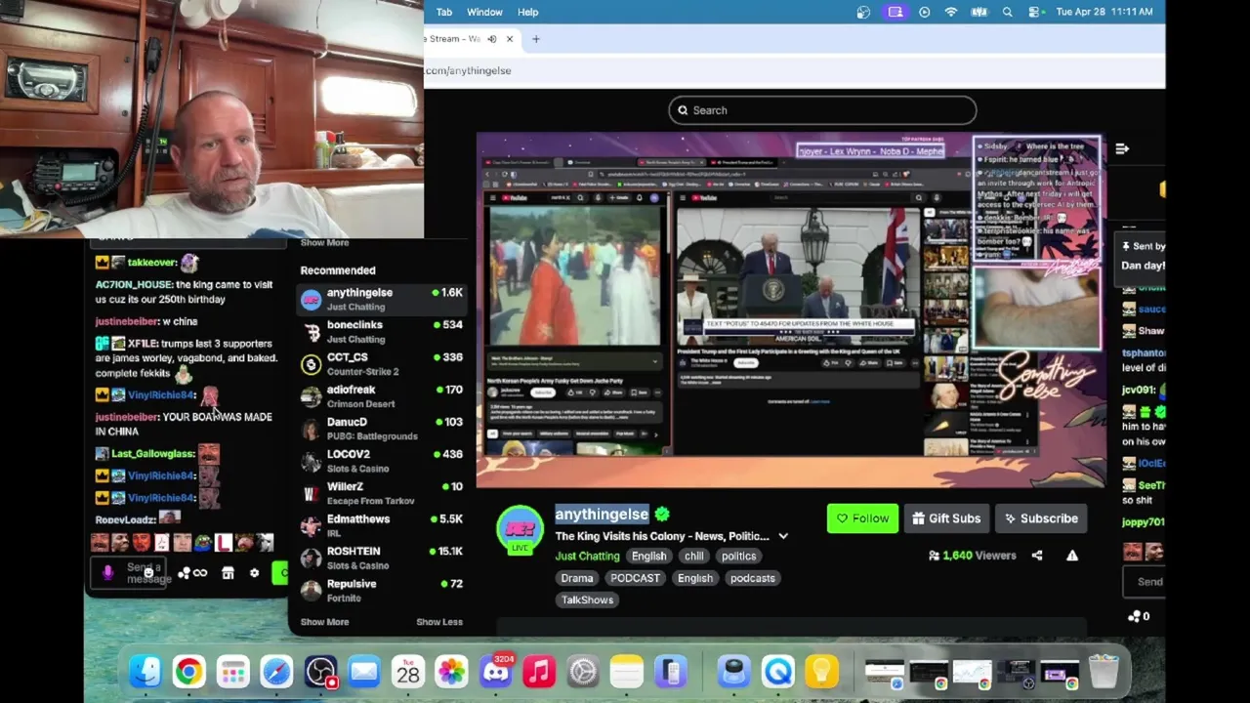This screenshot has width=1250, height=703.
Task: Open Control Center in menu bar
Action: pyautogui.click(x=1035, y=12)
